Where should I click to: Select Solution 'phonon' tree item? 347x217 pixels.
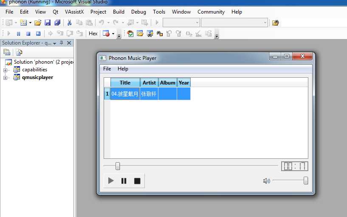pyautogui.click(x=44, y=62)
